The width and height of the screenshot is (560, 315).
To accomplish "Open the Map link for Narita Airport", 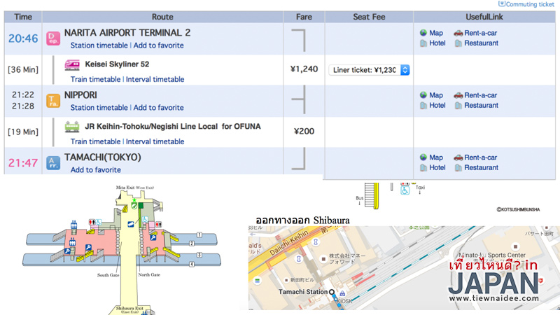I will [436, 33].
